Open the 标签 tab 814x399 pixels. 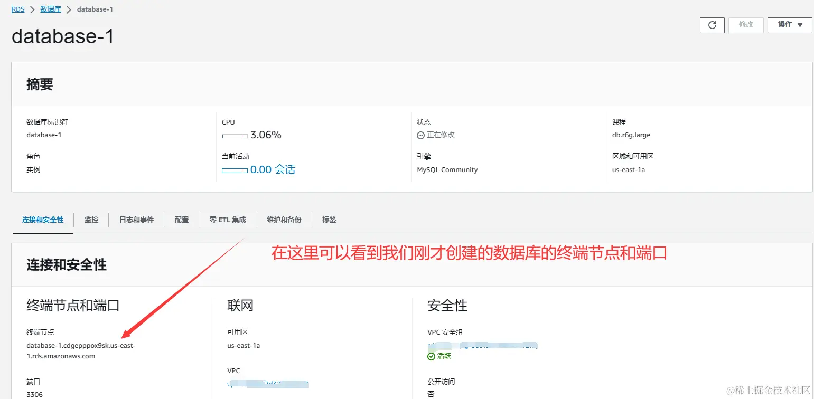coord(329,220)
